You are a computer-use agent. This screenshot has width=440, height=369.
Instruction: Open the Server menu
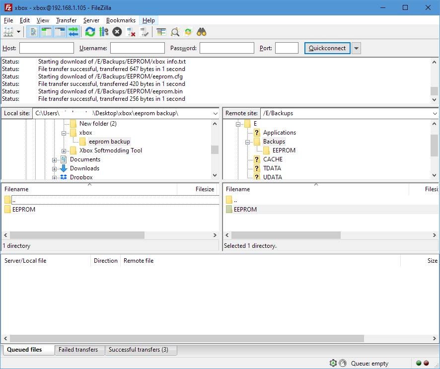coord(91,20)
